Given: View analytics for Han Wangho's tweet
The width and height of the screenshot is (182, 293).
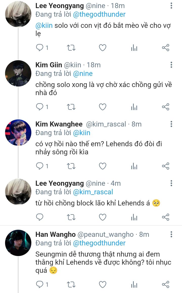Looking at the screenshot, I should click(134, 284).
